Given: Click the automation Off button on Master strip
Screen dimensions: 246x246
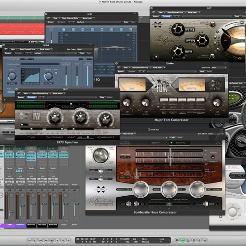Looking at the screenshot, I should click(74, 190).
